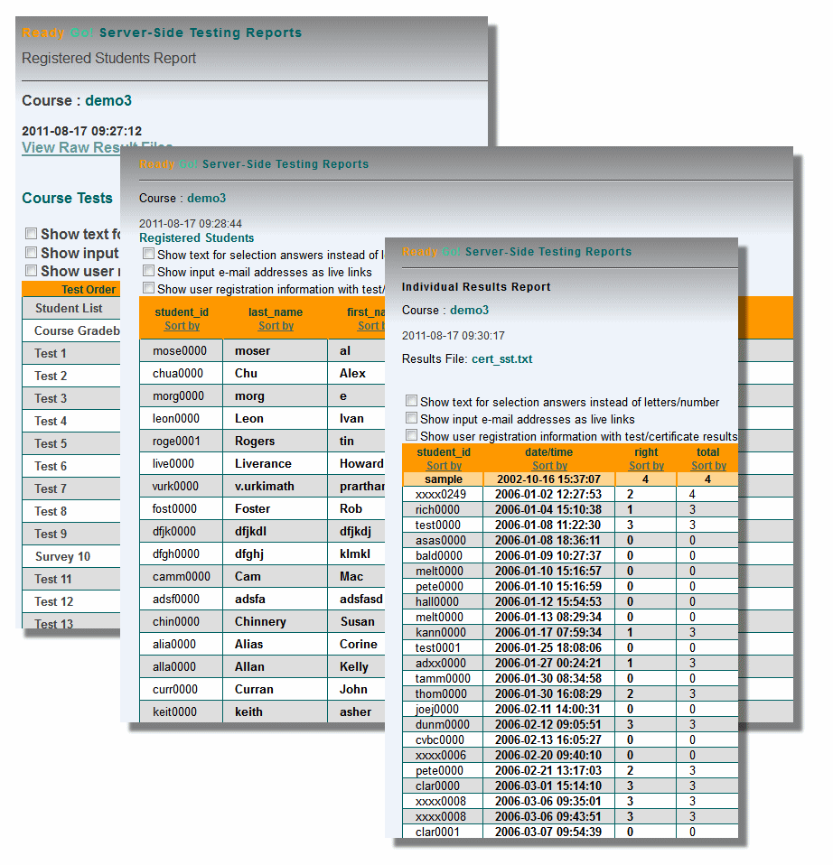
Task: Enable registration info in Registered Students window
Action: 148,288
